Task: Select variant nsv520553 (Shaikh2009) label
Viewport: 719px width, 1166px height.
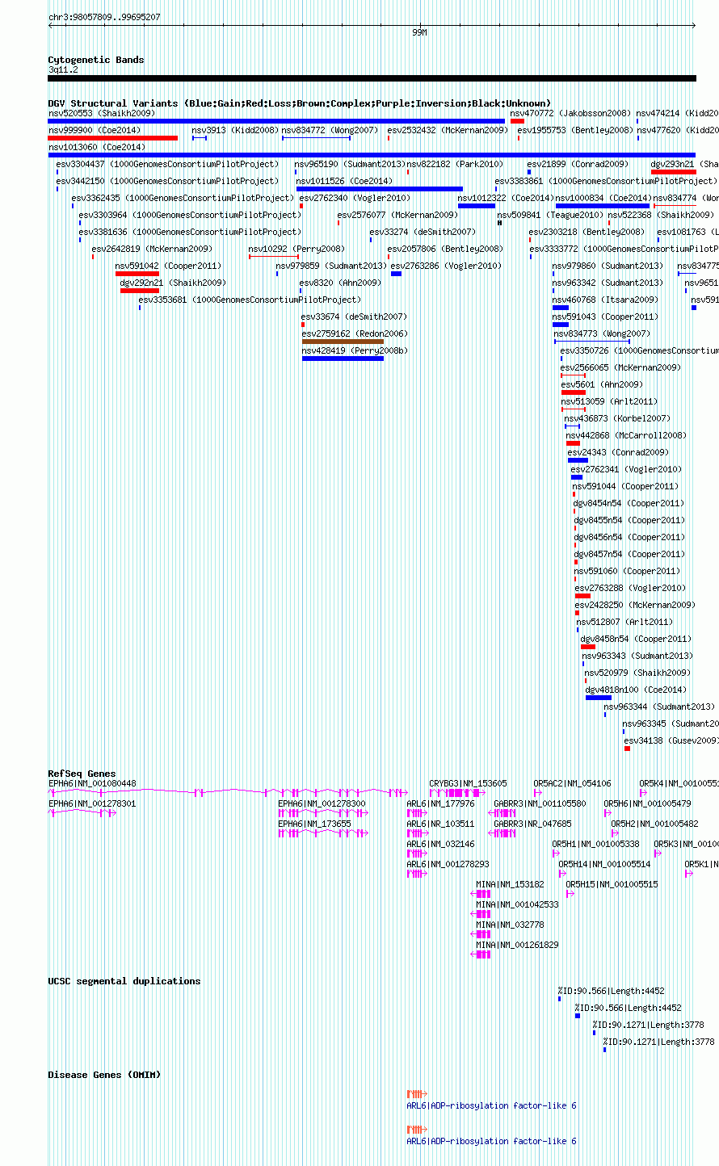Action: pos(102,113)
